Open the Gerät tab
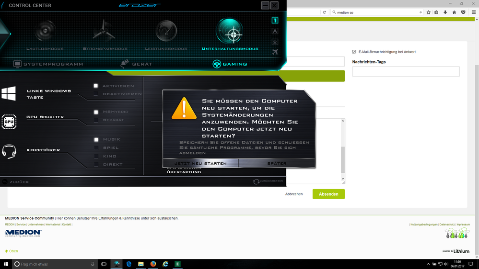Screen dimensions: 479x269 136,64
